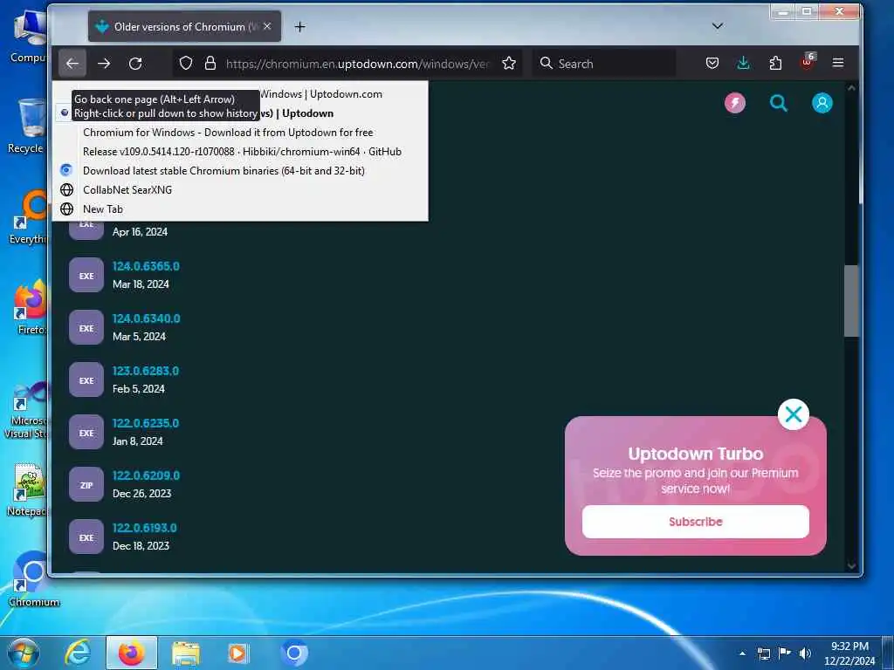Expand the list all tabs chevron
894x670 pixels.
pos(718,26)
